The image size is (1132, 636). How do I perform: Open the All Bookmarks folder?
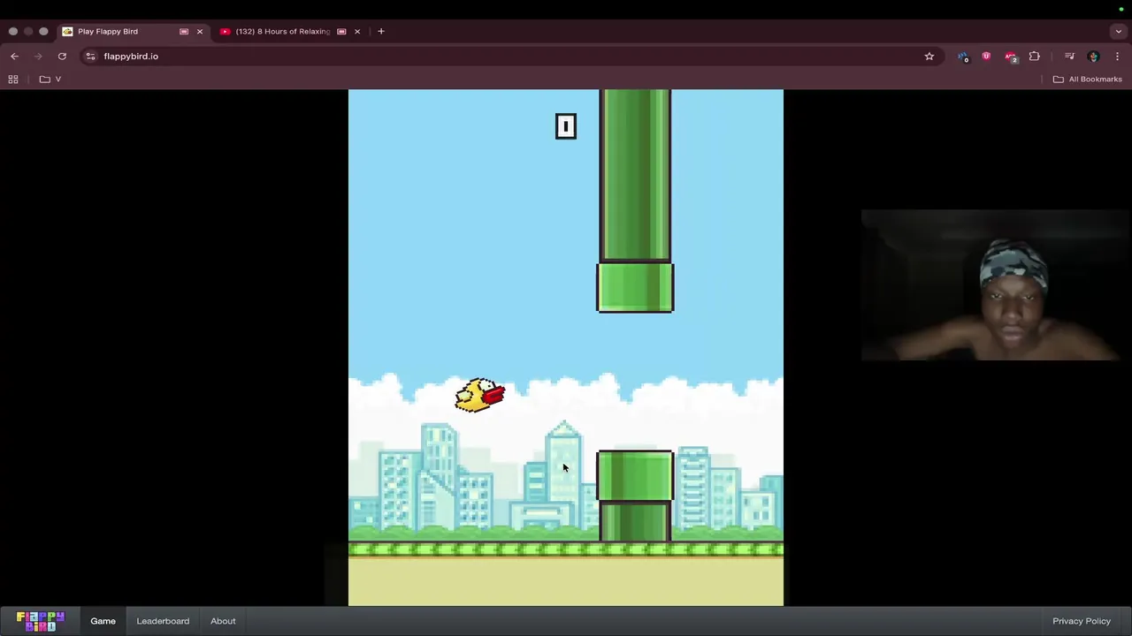point(1088,79)
